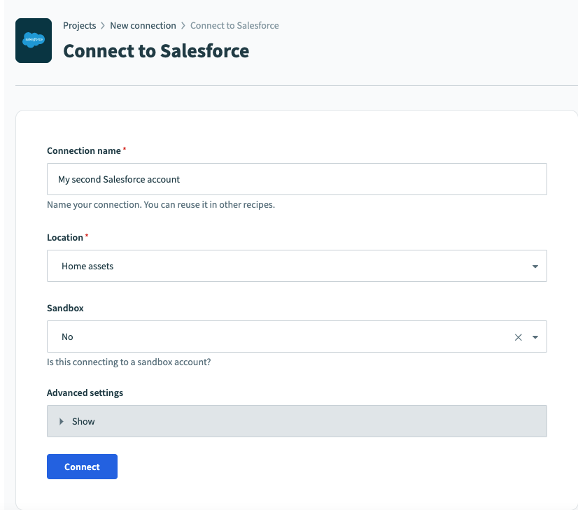
Task: Click the blue Connect button
Action: pos(82,467)
